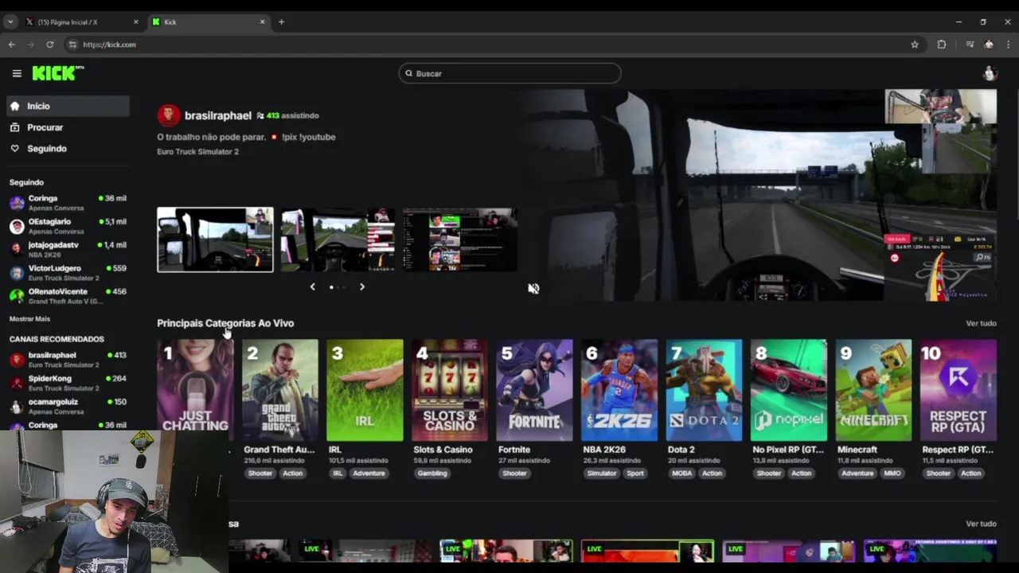This screenshot has height=573, width=1019.
Task: Open the user profile avatar menu
Action: [990, 73]
